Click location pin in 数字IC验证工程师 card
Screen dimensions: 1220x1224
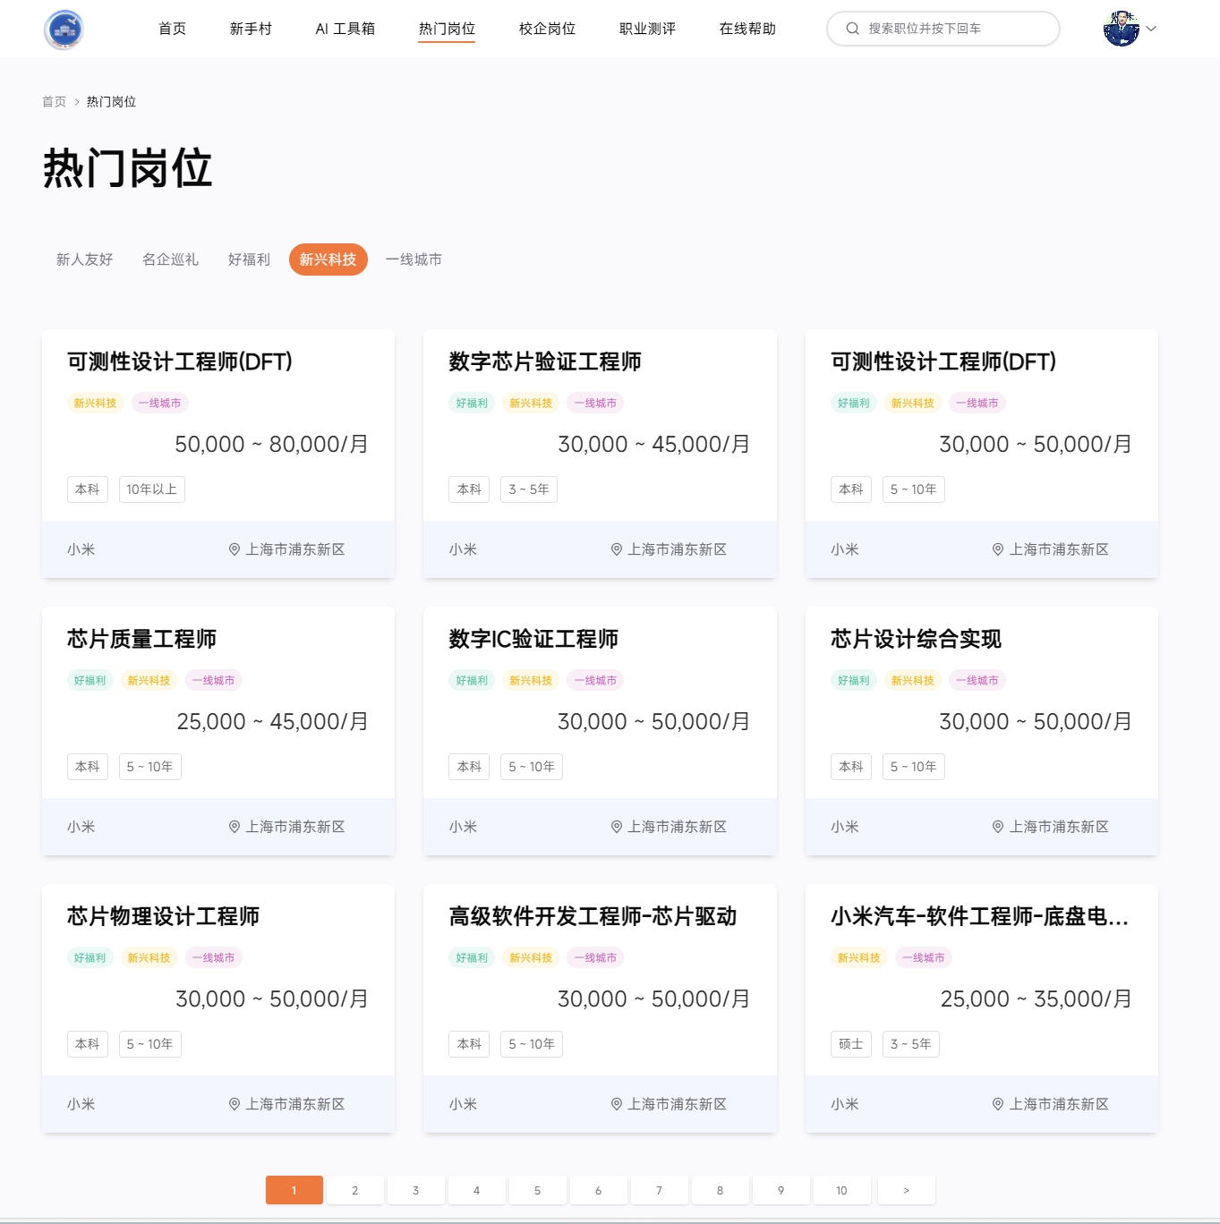pyautogui.click(x=617, y=827)
